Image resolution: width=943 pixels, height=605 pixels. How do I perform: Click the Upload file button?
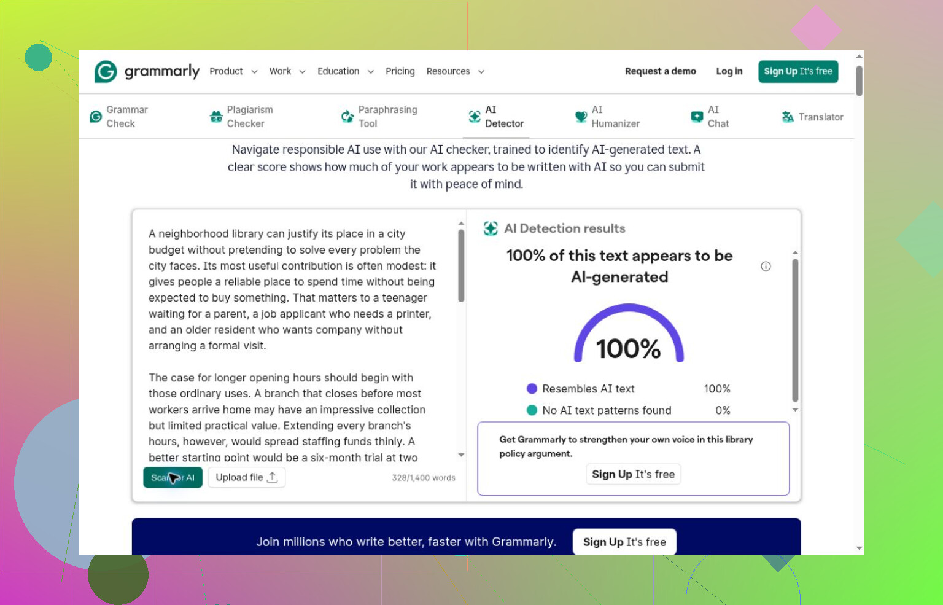click(247, 477)
